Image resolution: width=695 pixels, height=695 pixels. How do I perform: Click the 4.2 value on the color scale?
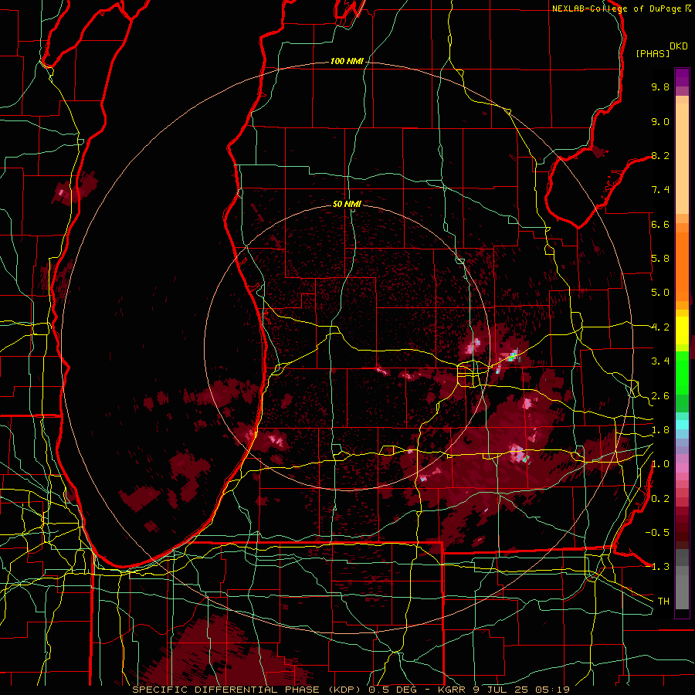point(660,327)
